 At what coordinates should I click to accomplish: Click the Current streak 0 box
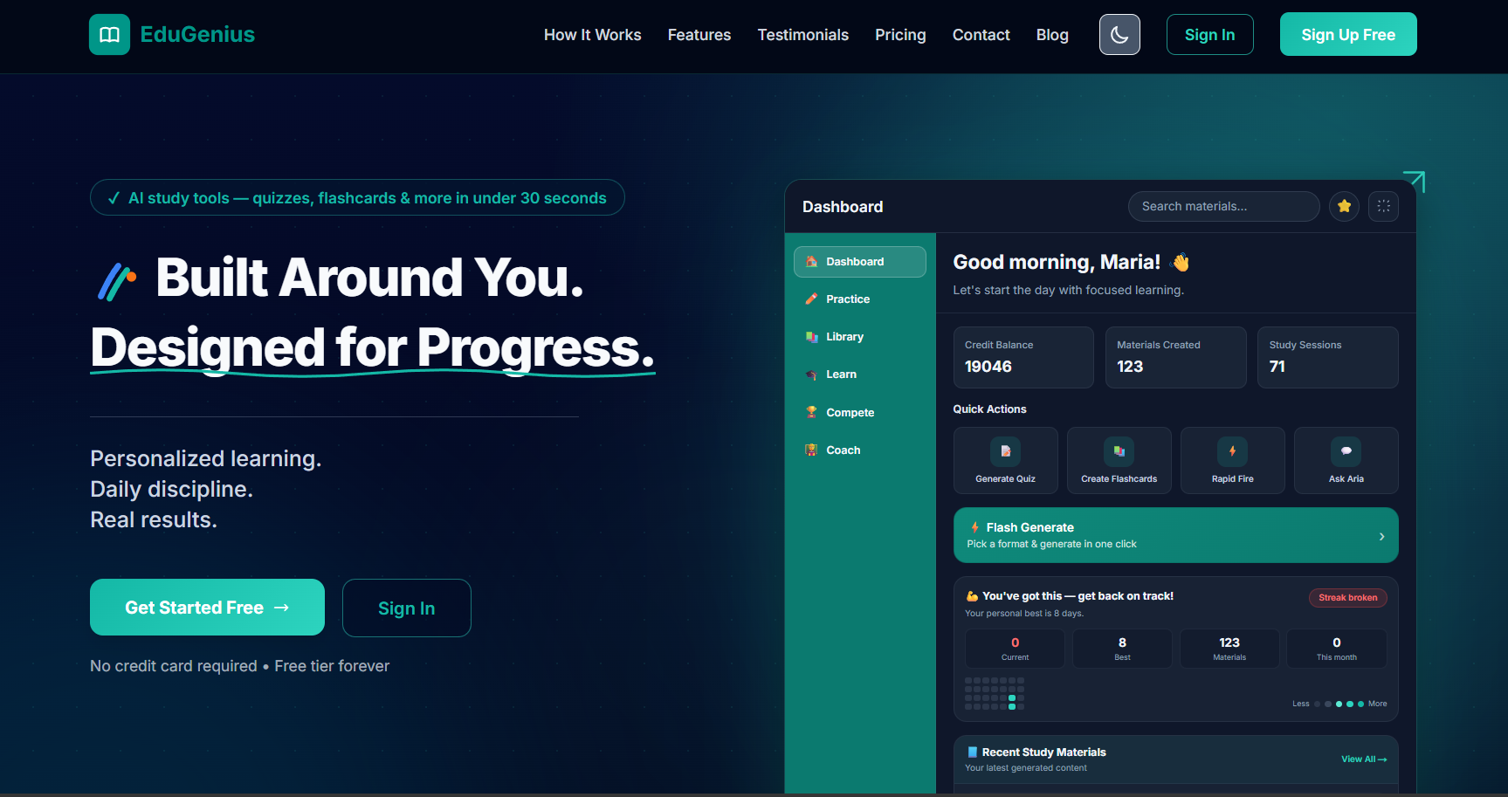coord(1015,649)
